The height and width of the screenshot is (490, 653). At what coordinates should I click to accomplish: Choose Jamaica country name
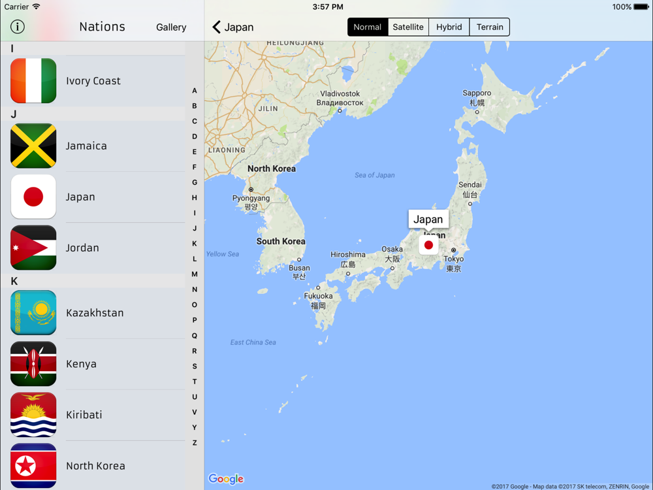tap(86, 146)
